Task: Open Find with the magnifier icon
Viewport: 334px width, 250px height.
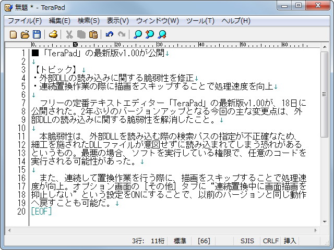Action: click(138, 34)
